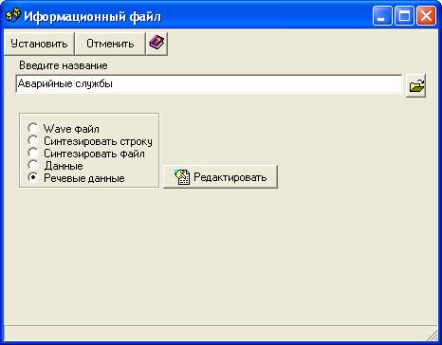Minimize the Иформационный файл window
Viewport: 442px width, 345px height.
(382, 16)
